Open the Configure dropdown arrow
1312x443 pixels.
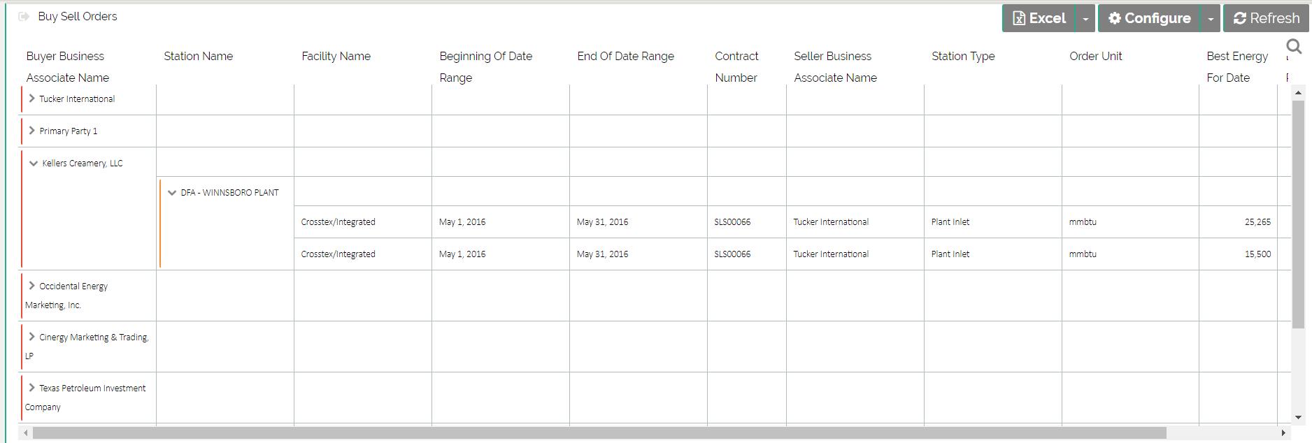coord(1211,19)
